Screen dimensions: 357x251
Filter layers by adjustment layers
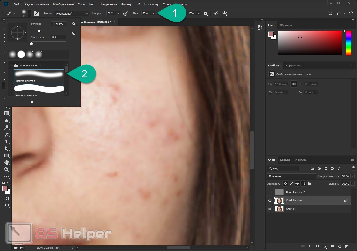click(319, 168)
